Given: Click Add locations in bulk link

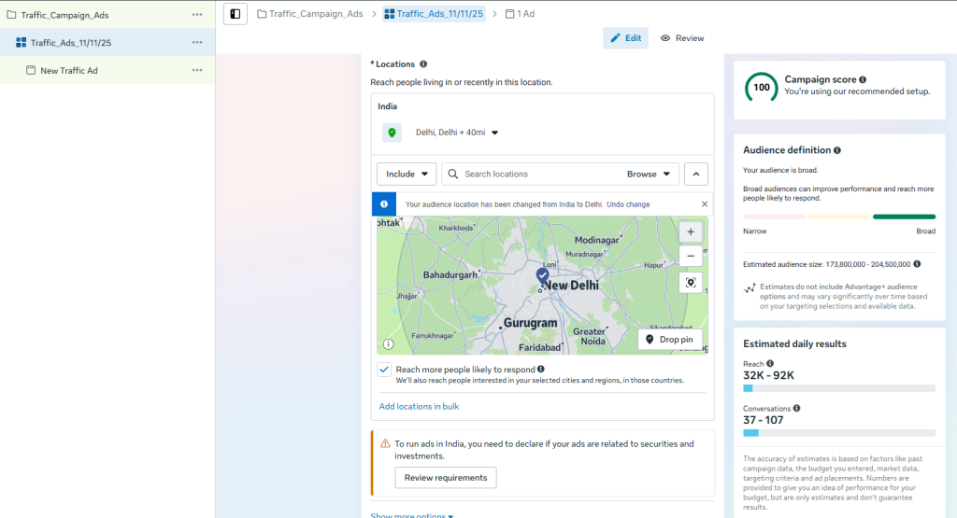Looking at the screenshot, I should click(419, 406).
